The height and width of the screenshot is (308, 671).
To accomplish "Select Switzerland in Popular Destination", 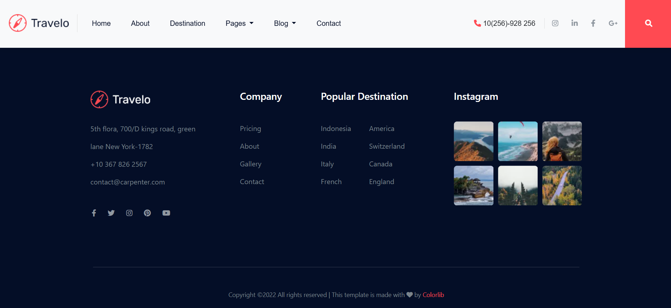I will (387, 146).
